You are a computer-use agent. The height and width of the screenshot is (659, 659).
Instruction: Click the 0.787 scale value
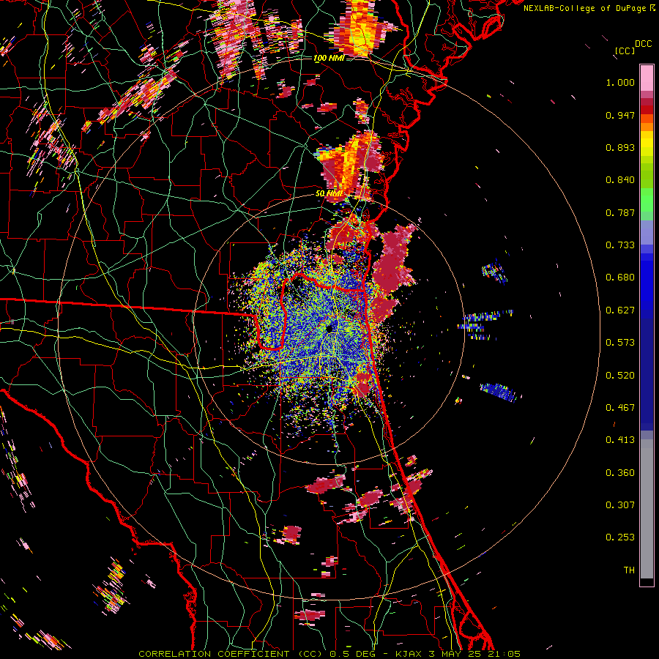[620, 212]
